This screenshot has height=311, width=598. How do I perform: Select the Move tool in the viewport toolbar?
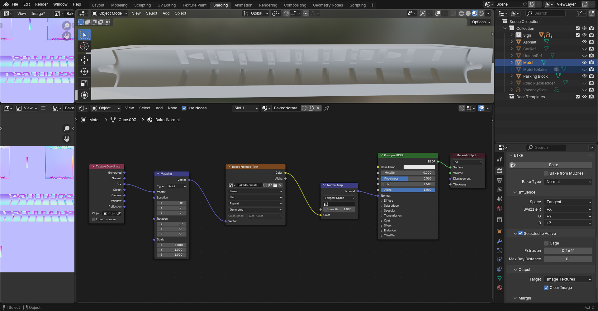coord(84,60)
